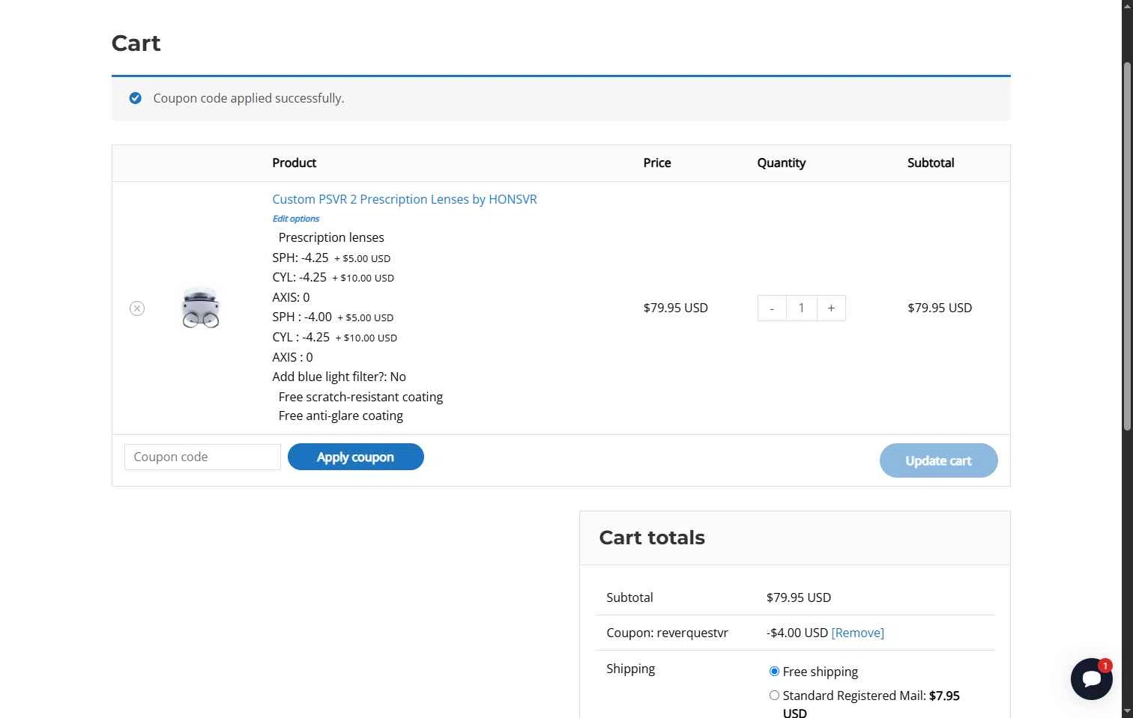The height and width of the screenshot is (718, 1133).
Task: Remove the reverquestvr coupon
Action: pos(858,633)
